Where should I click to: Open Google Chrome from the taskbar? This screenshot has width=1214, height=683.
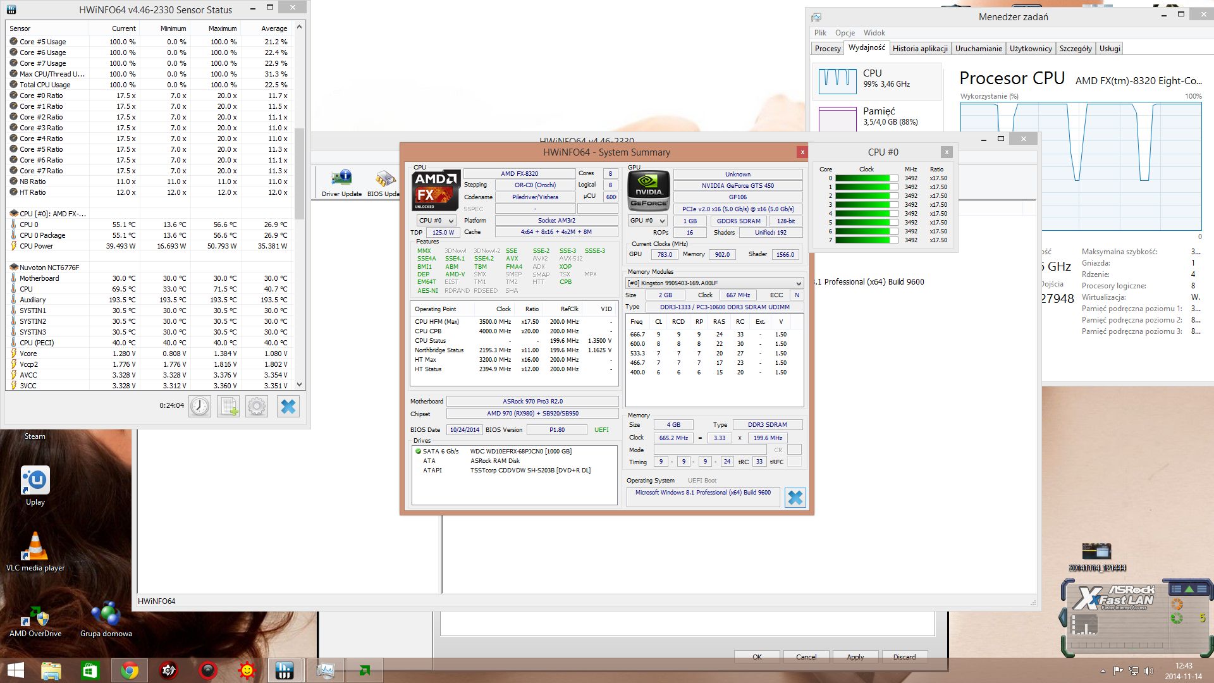pos(130,670)
